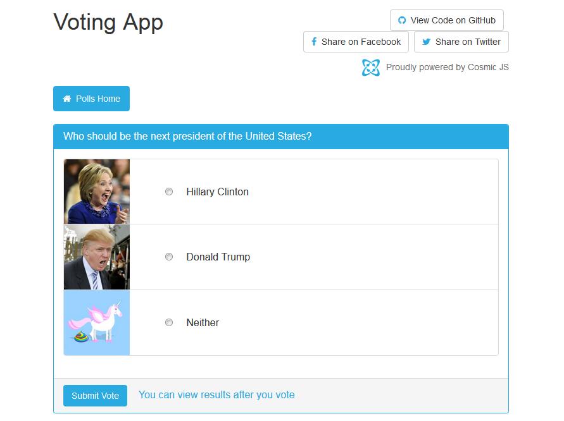
Task: Click the Voting App page title
Action: pyautogui.click(x=108, y=22)
